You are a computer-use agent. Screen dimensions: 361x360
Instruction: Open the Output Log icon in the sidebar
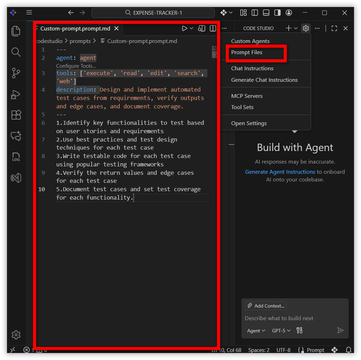pos(16,157)
